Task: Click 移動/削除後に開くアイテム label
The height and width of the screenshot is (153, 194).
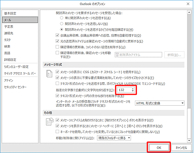Action: click(75, 138)
